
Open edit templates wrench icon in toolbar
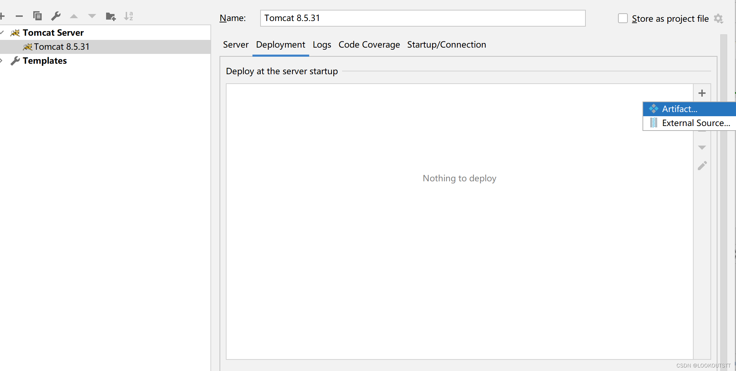pos(56,16)
